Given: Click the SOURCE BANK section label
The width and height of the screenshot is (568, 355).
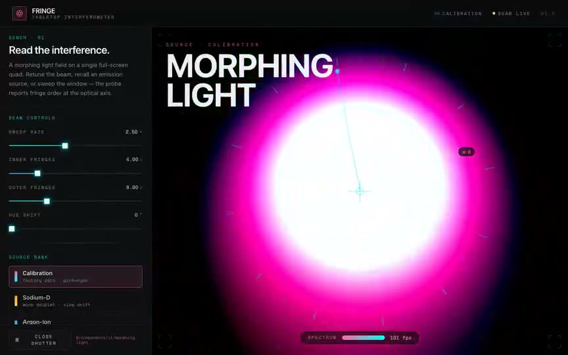Looking at the screenshot, I should coord(28,257).
